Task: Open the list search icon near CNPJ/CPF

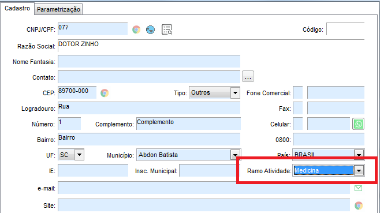Action: (167, 29)
